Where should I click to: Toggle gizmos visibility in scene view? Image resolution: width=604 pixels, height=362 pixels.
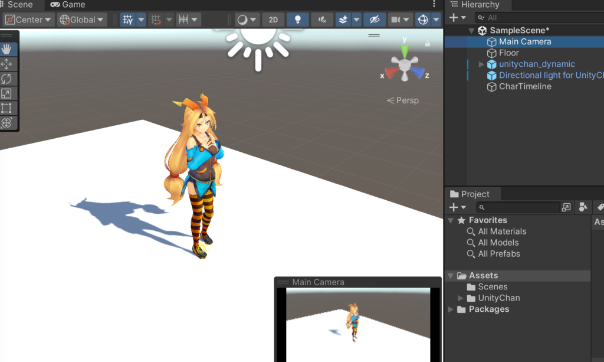point(423,19)
